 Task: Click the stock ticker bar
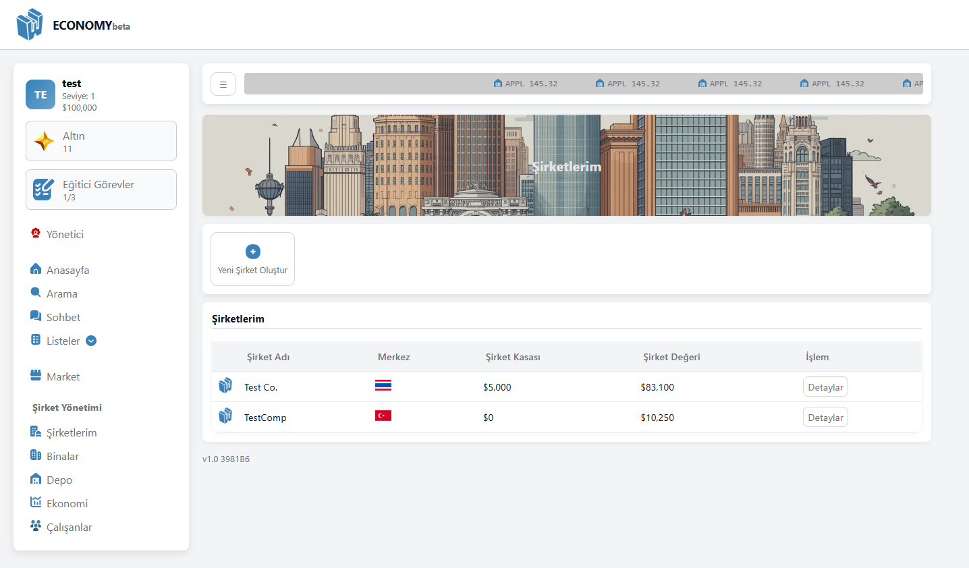[x=584, y=84]
